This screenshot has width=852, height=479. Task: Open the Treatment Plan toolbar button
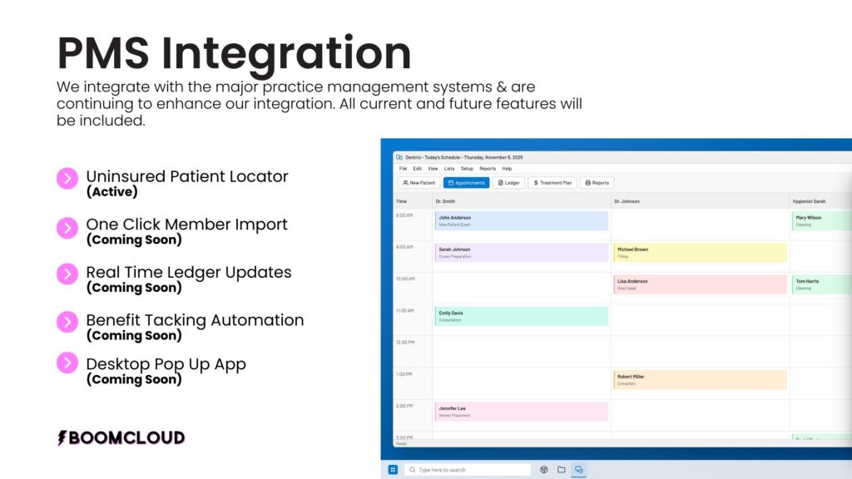tap(552, 183)
